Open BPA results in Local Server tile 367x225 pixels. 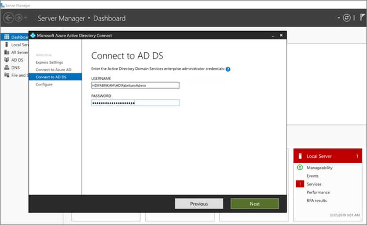tap(317, 200)
